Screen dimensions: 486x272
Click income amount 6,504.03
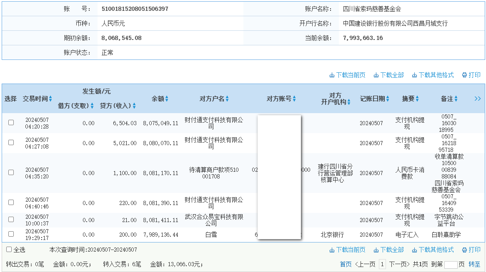point(125,123)
